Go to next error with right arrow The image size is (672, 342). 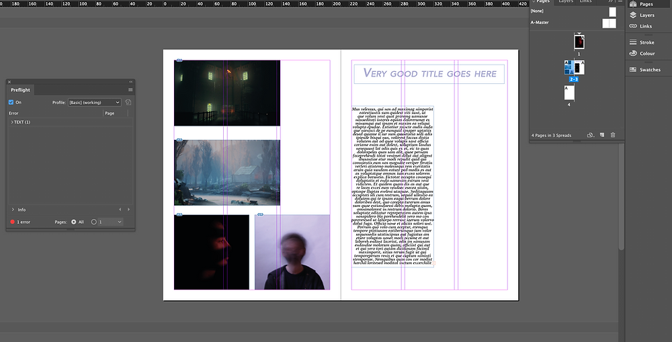point(128,209)
